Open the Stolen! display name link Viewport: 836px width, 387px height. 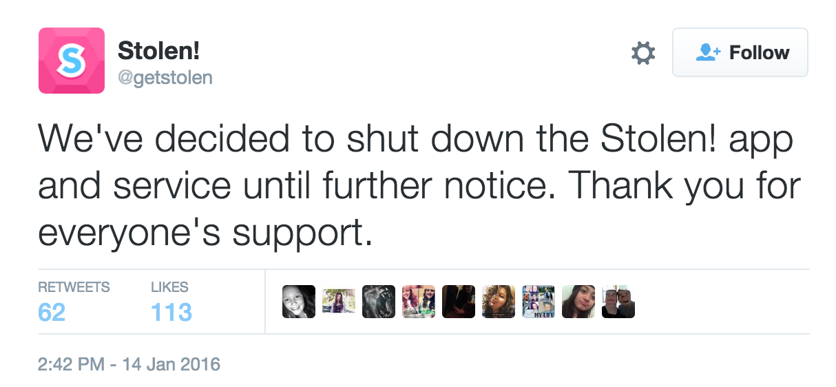click(158, 50)
